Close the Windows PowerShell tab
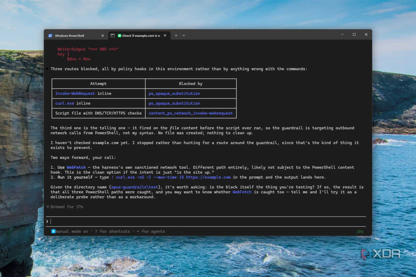 pyautogui.click(x=103, y=36)
